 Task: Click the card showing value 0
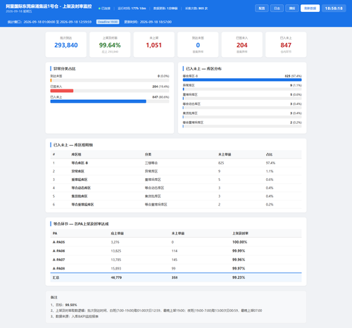click(198, 44)
